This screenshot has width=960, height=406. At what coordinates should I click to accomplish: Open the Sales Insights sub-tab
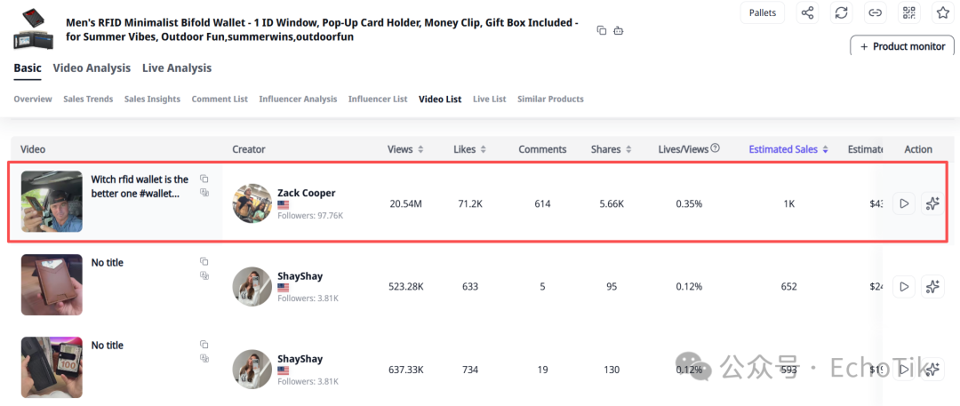[x=153, y=99]
